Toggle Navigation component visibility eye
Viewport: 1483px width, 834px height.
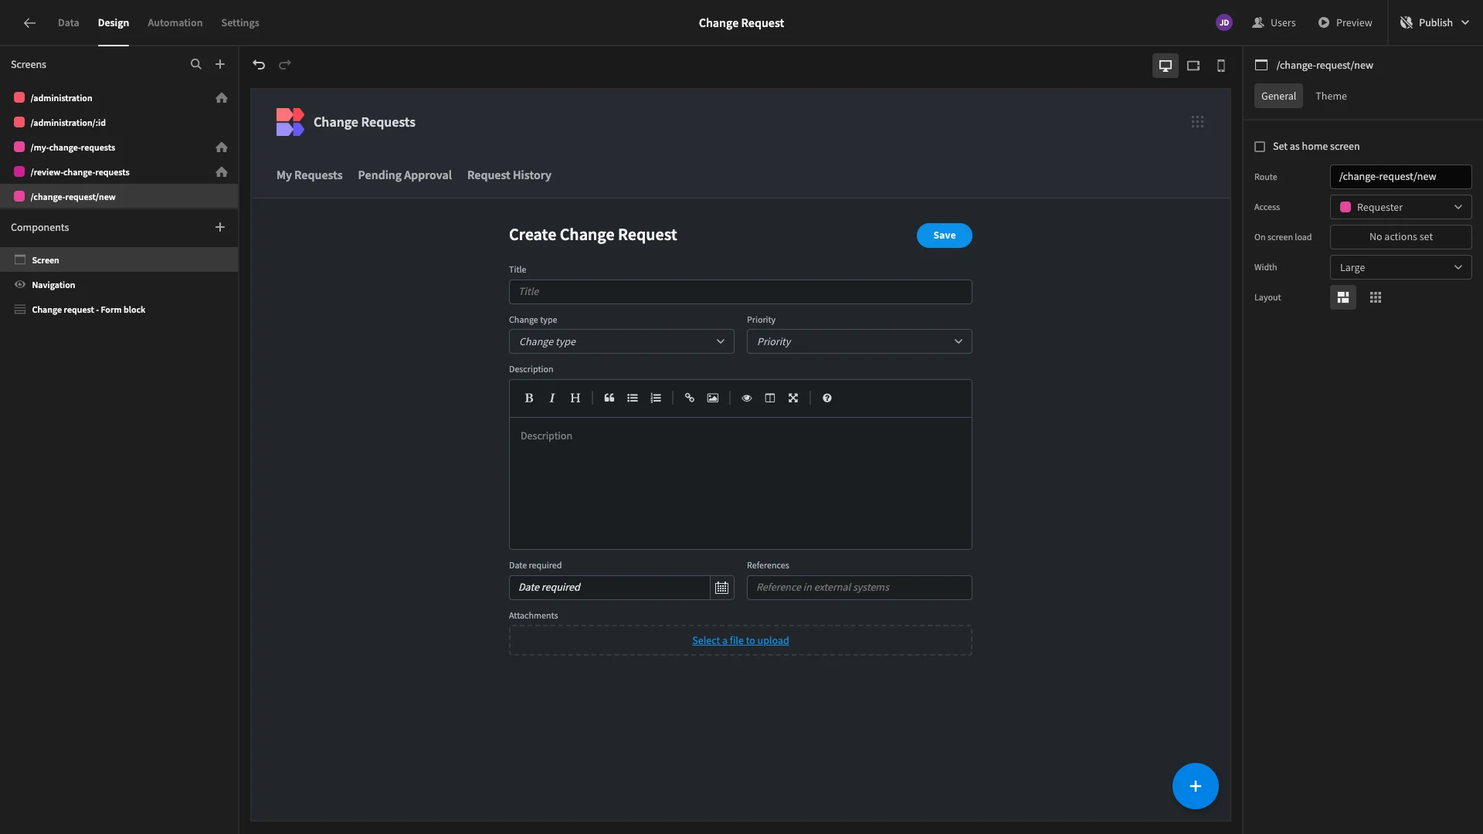pos(20,285)
